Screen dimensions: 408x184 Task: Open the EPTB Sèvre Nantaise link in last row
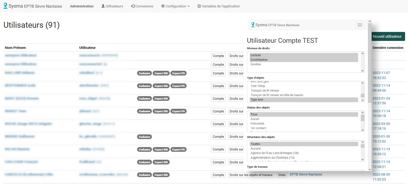click(x=306, y=174)
